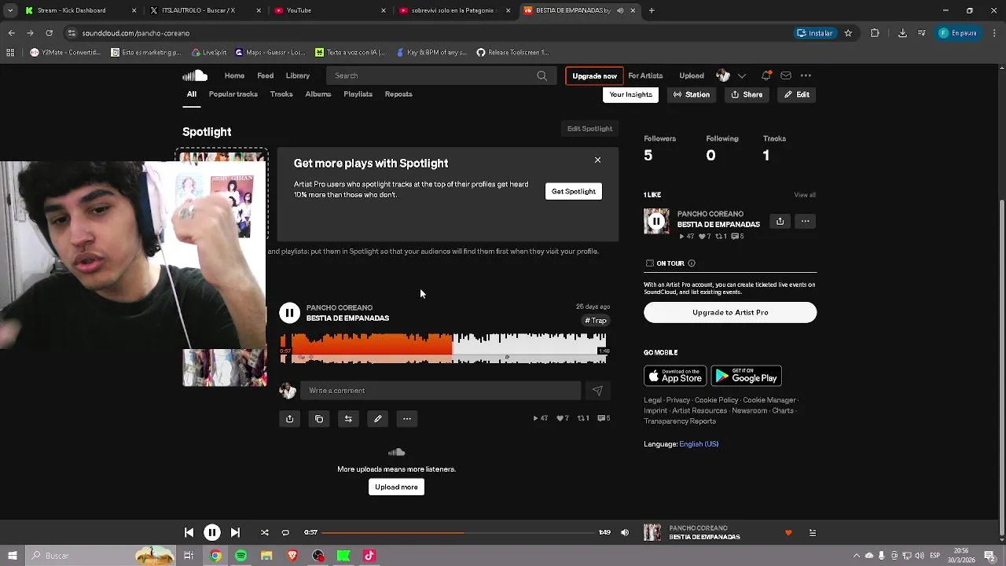The height and width of the screenshot is (566, 1006).
Task: Click the SoundCloud logo icon
Action: click(x=195, y=75)
